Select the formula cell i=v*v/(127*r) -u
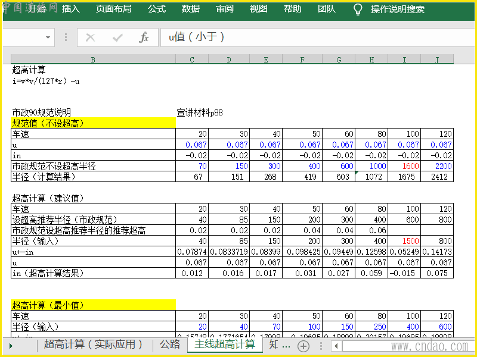The image size is (477, 357). point(46,81)
